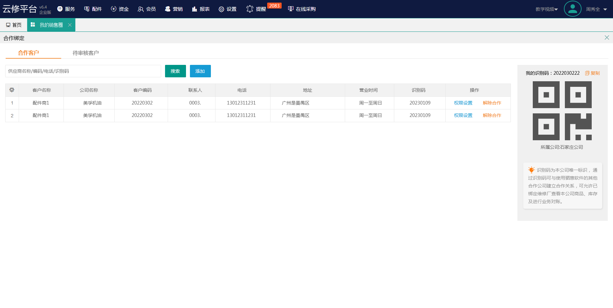The image size is (613, 308).
Task: Focus the supplier search input field
Action: coord(83,71)
